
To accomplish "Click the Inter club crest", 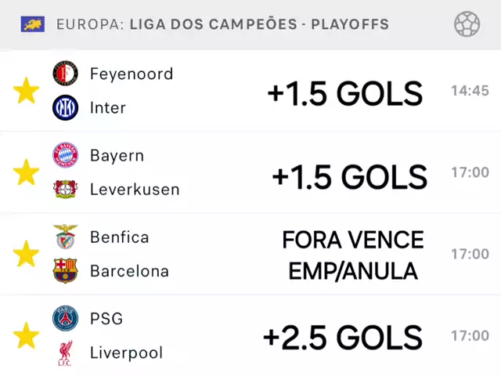I will pos(65,107).
